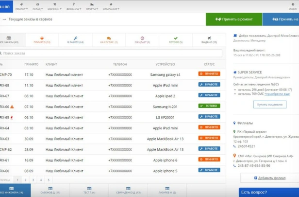Select the Ожидает clock icon filter

[x=142, y=40]
